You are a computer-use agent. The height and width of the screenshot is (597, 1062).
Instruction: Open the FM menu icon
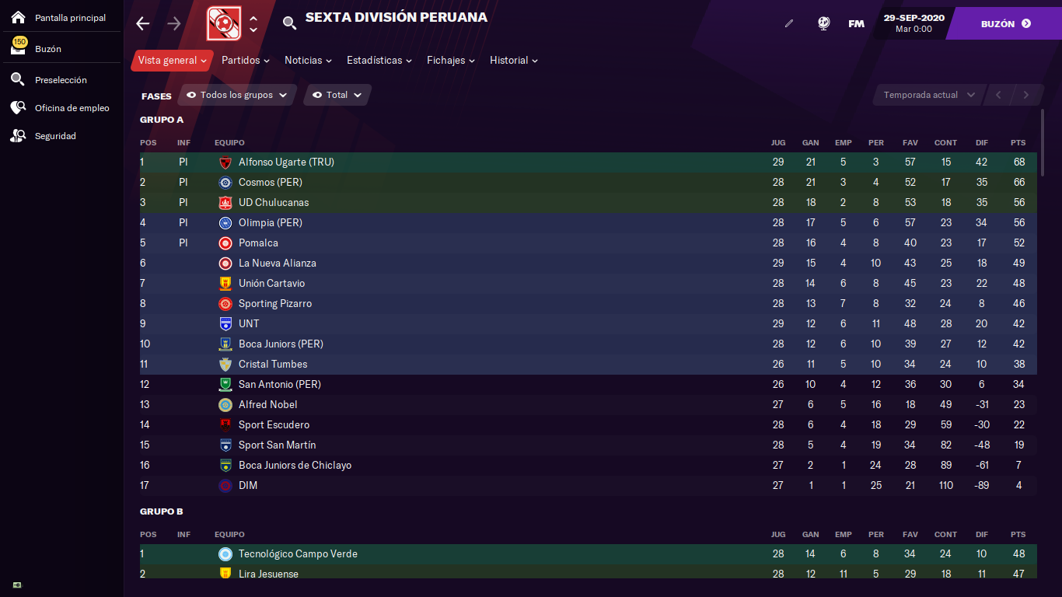click(x=856, y=23)
